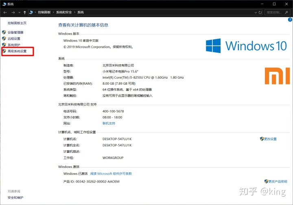
Task: Select the WORKGROUP value
Action: pyautogui.click(x=113, y=158)
